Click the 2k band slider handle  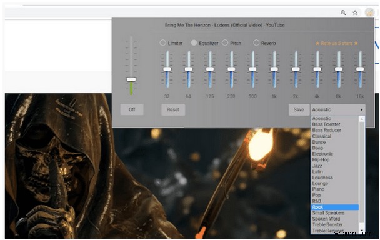[x=296, y=69]
